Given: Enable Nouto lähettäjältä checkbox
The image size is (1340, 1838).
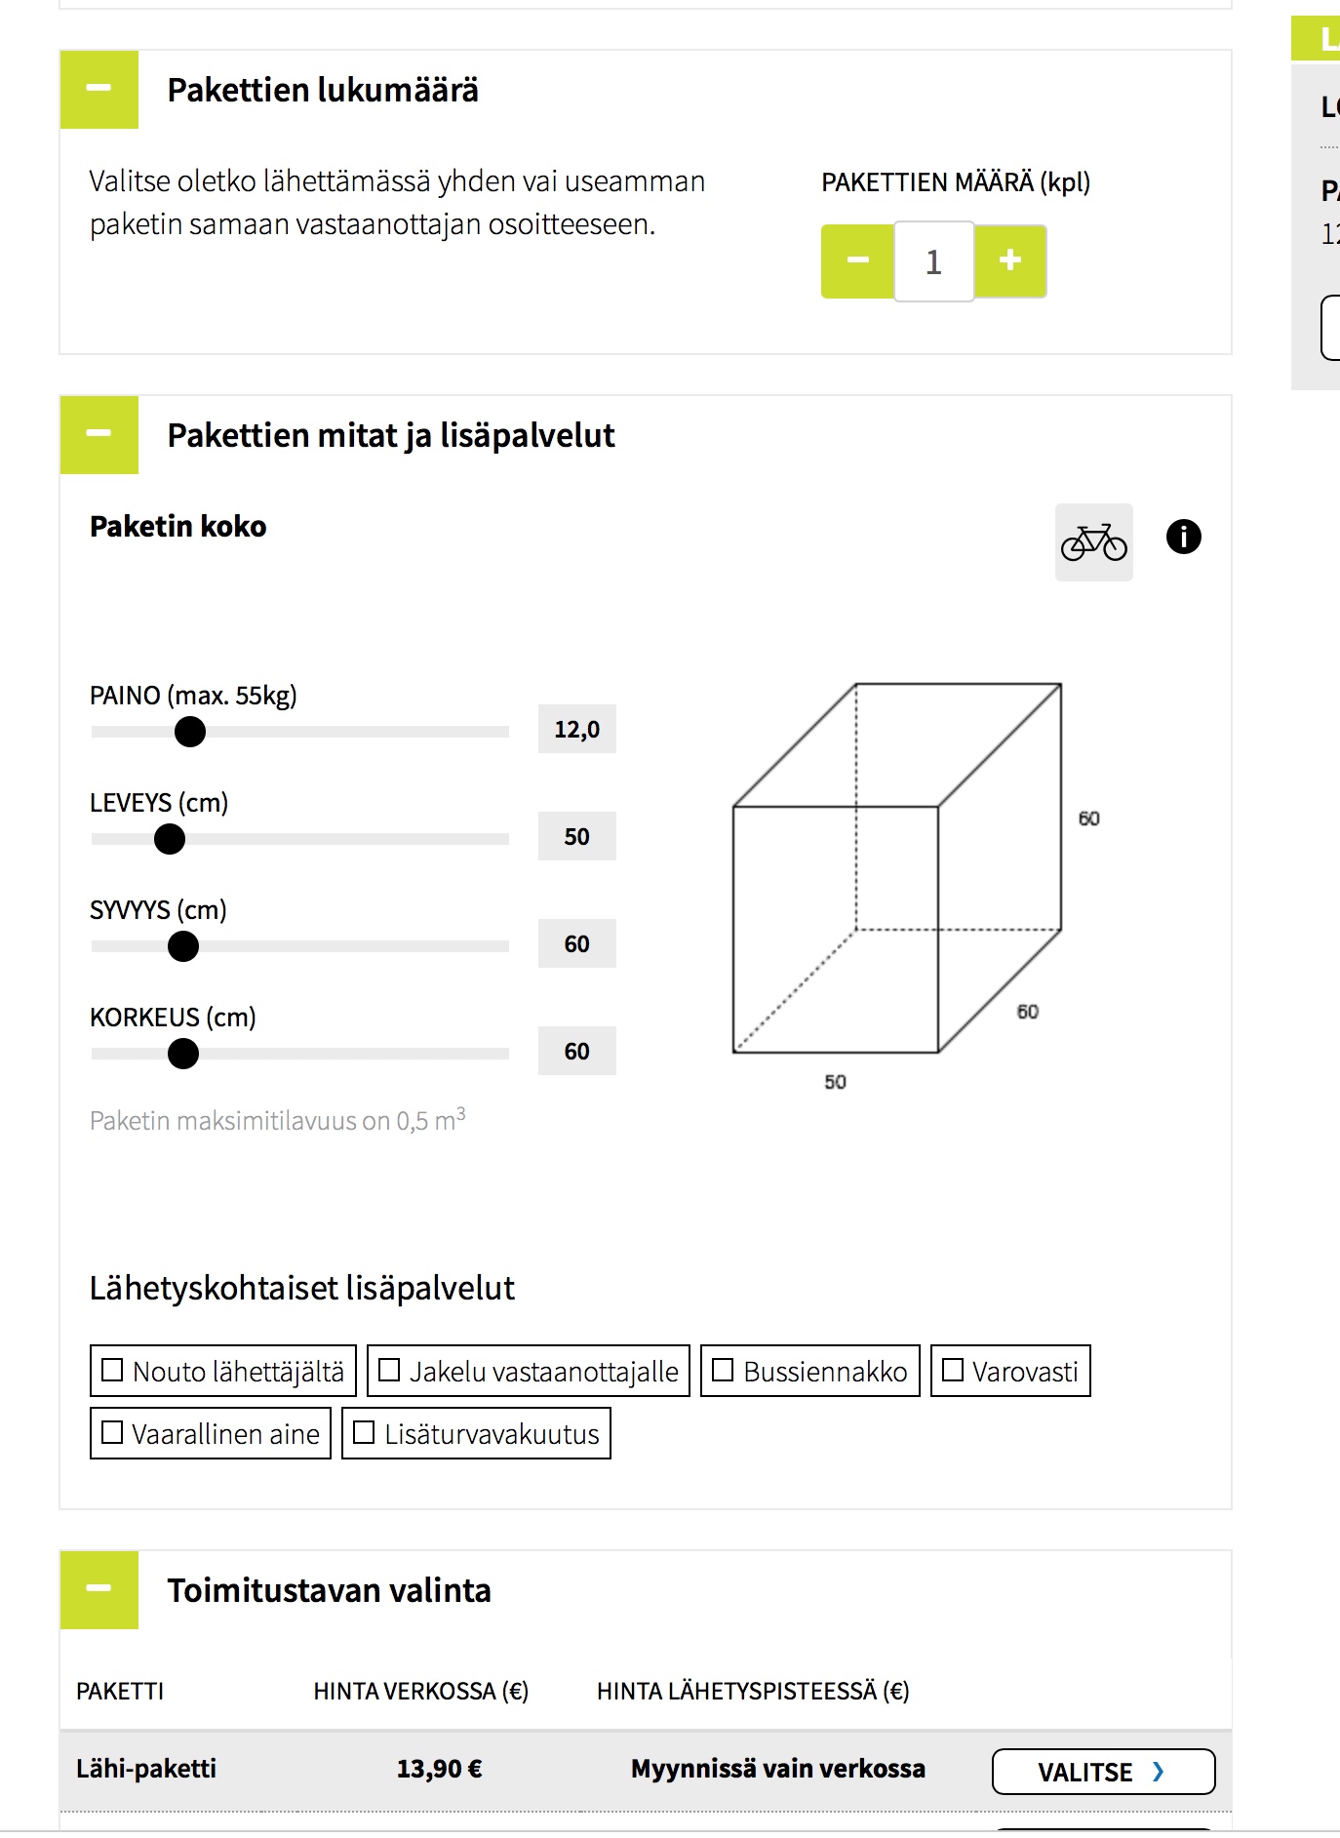Looking at the screenshot, I should (x=113, y=1371).
